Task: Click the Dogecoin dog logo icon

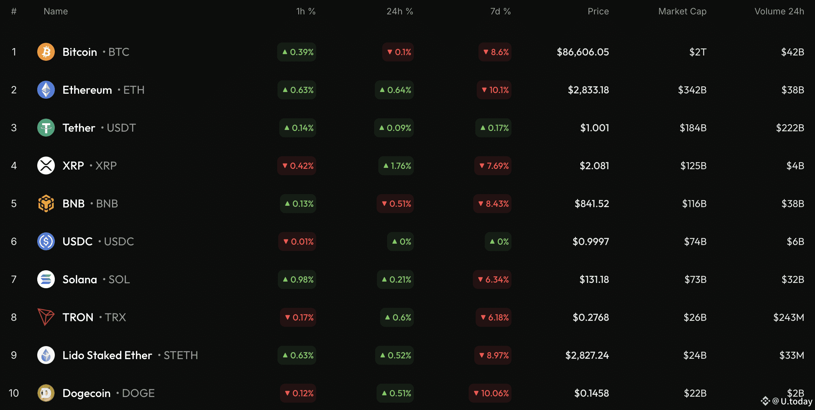Action: point(46,393)
